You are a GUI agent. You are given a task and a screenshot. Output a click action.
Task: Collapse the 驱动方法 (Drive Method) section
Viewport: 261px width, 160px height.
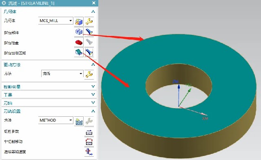tap(93, 64)
